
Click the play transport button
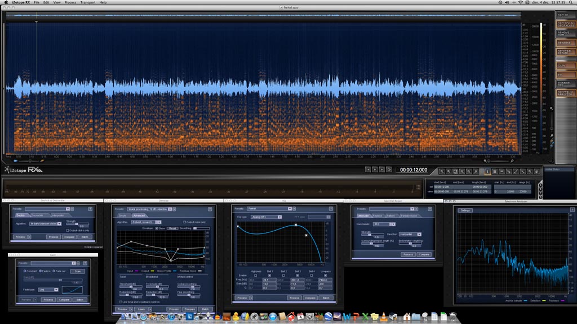[x=375, y=170]
